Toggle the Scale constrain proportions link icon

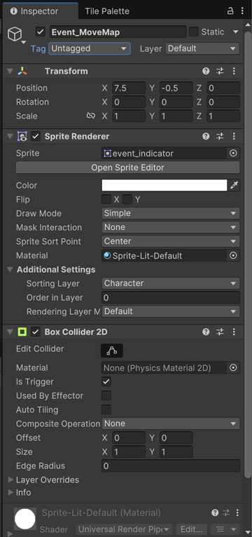pos(90,116)
